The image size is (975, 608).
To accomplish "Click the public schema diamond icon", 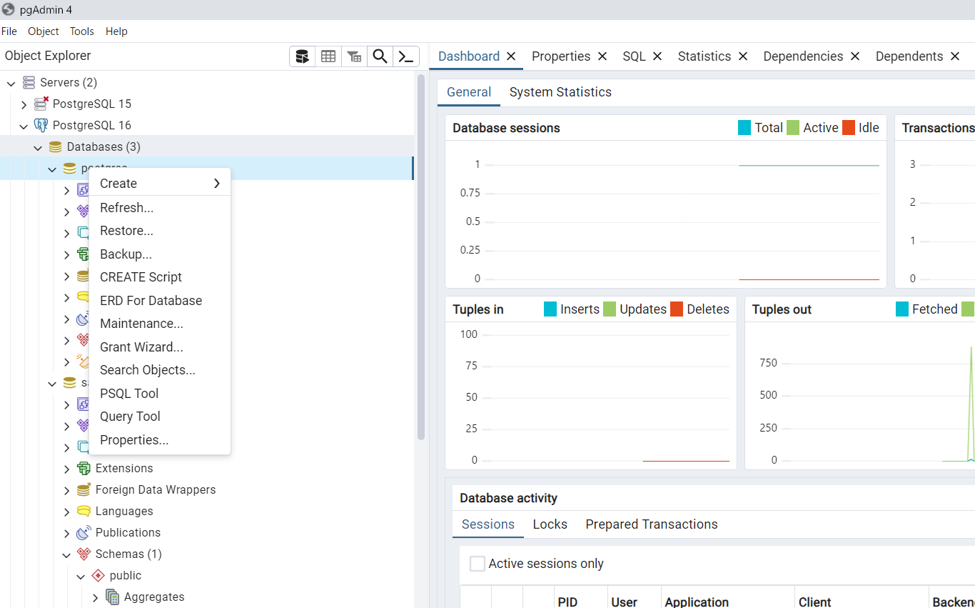I will (x=97, y=575).
